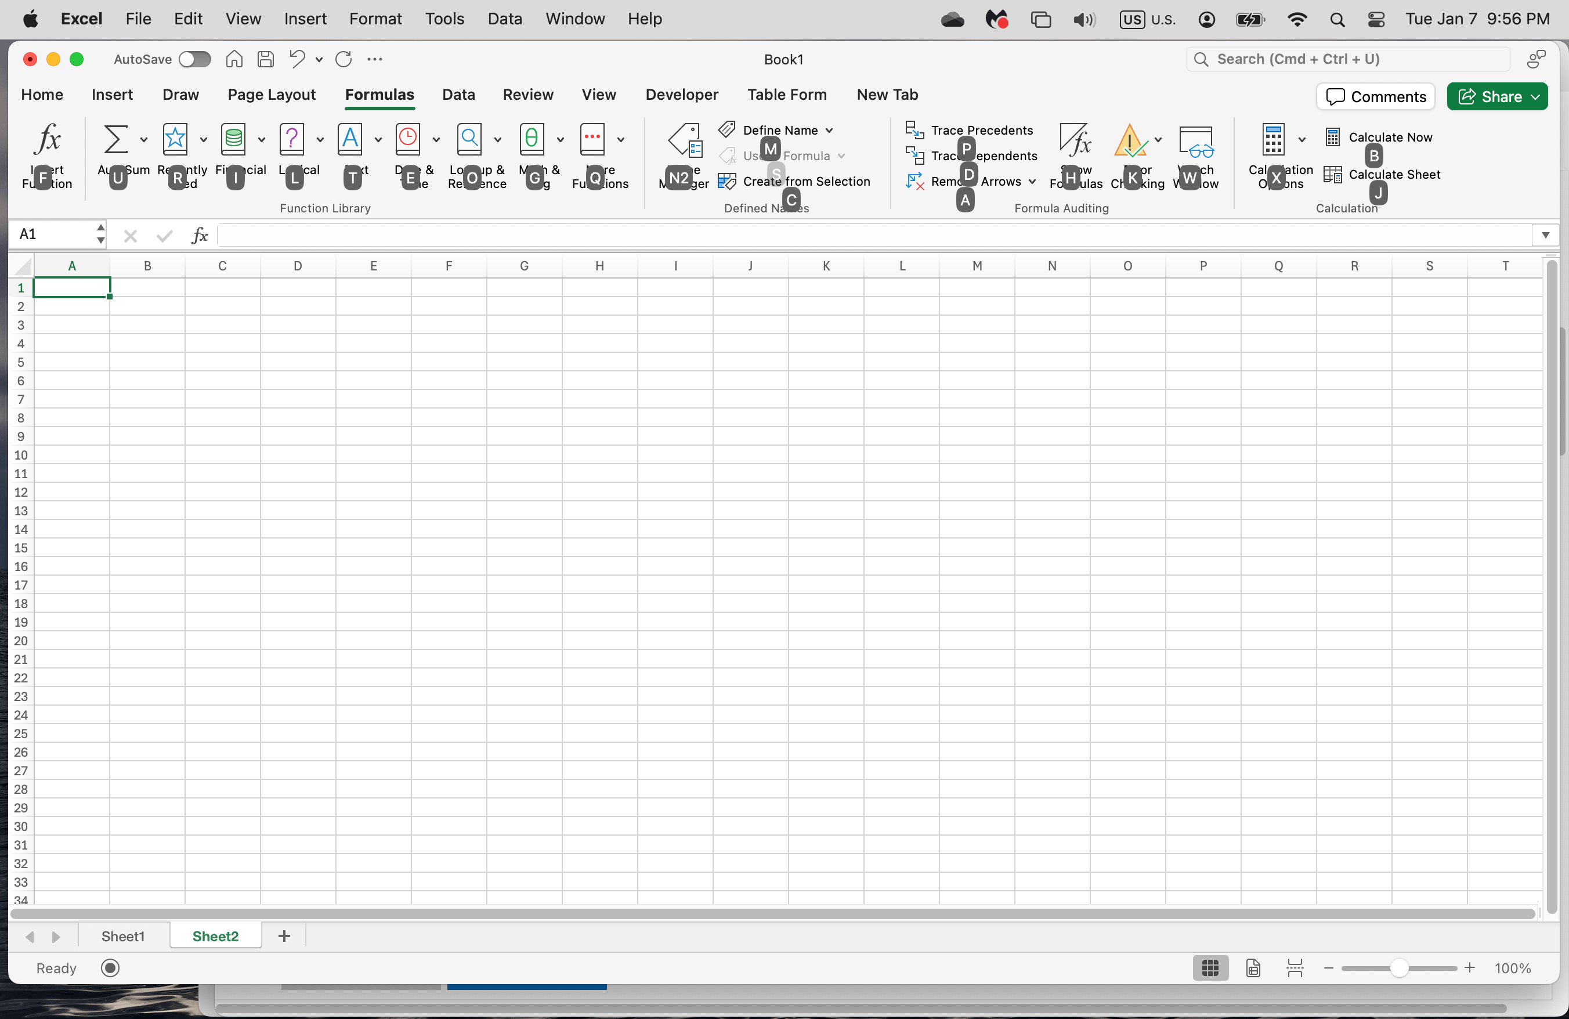Open the Calculation Options dropdown arrow
Image resolution: width=1569 pixels, height=1019 pixels.
(x=1302, y=139)
